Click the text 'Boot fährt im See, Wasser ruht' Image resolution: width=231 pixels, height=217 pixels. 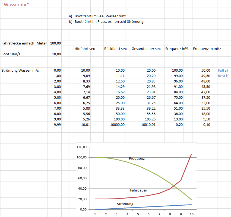100,16
